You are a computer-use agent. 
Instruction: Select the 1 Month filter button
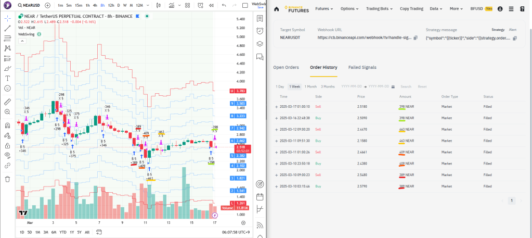(x=310, y=86)
